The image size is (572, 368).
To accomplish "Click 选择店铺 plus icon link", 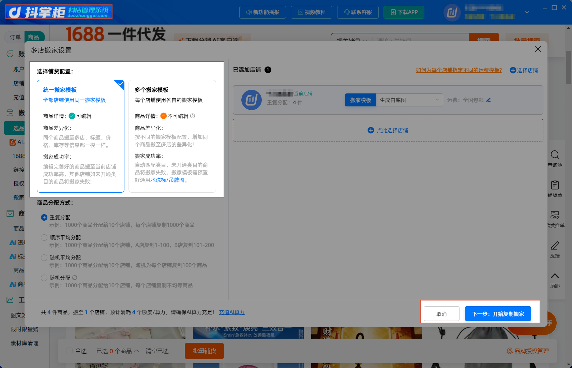I will coord(524,70).
